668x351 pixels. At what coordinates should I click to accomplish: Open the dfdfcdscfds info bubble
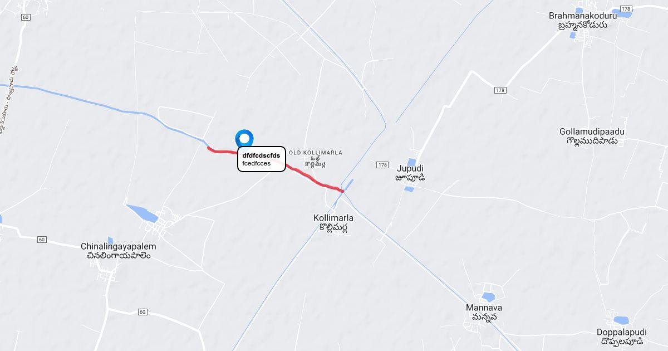(262, 159)
